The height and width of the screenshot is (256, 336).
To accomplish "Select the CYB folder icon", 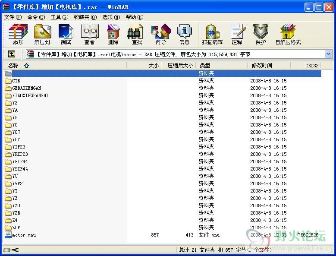I will click(8, 81).
